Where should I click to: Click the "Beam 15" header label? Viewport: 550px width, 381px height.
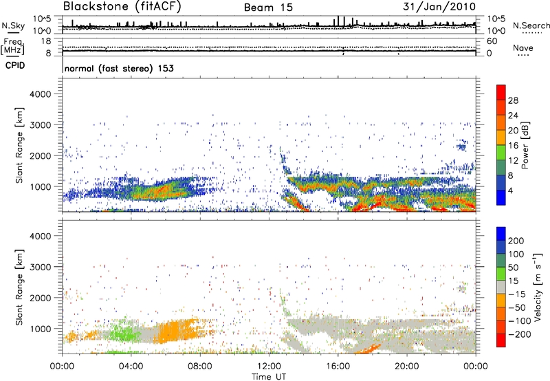pos(268,8)
